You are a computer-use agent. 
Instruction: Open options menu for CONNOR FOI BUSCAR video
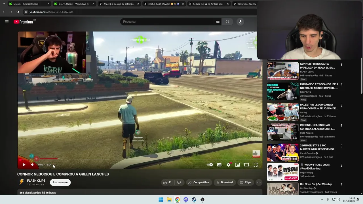coord(341,65)
